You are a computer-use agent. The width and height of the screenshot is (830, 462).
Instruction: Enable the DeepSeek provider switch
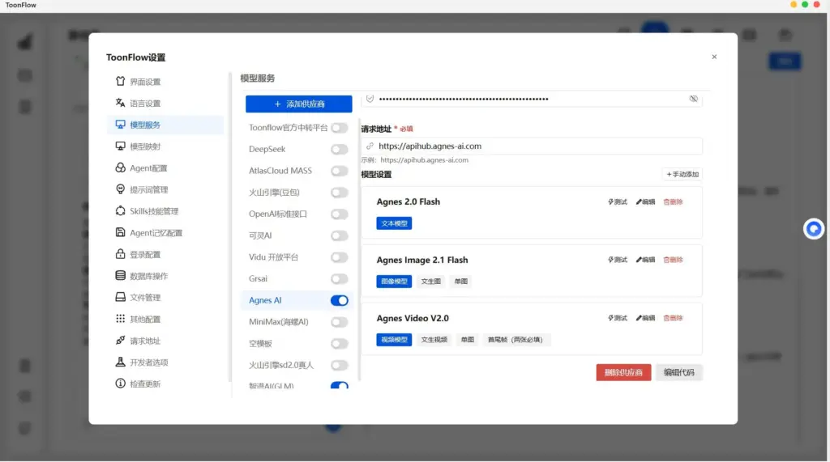tap(340, 150)
